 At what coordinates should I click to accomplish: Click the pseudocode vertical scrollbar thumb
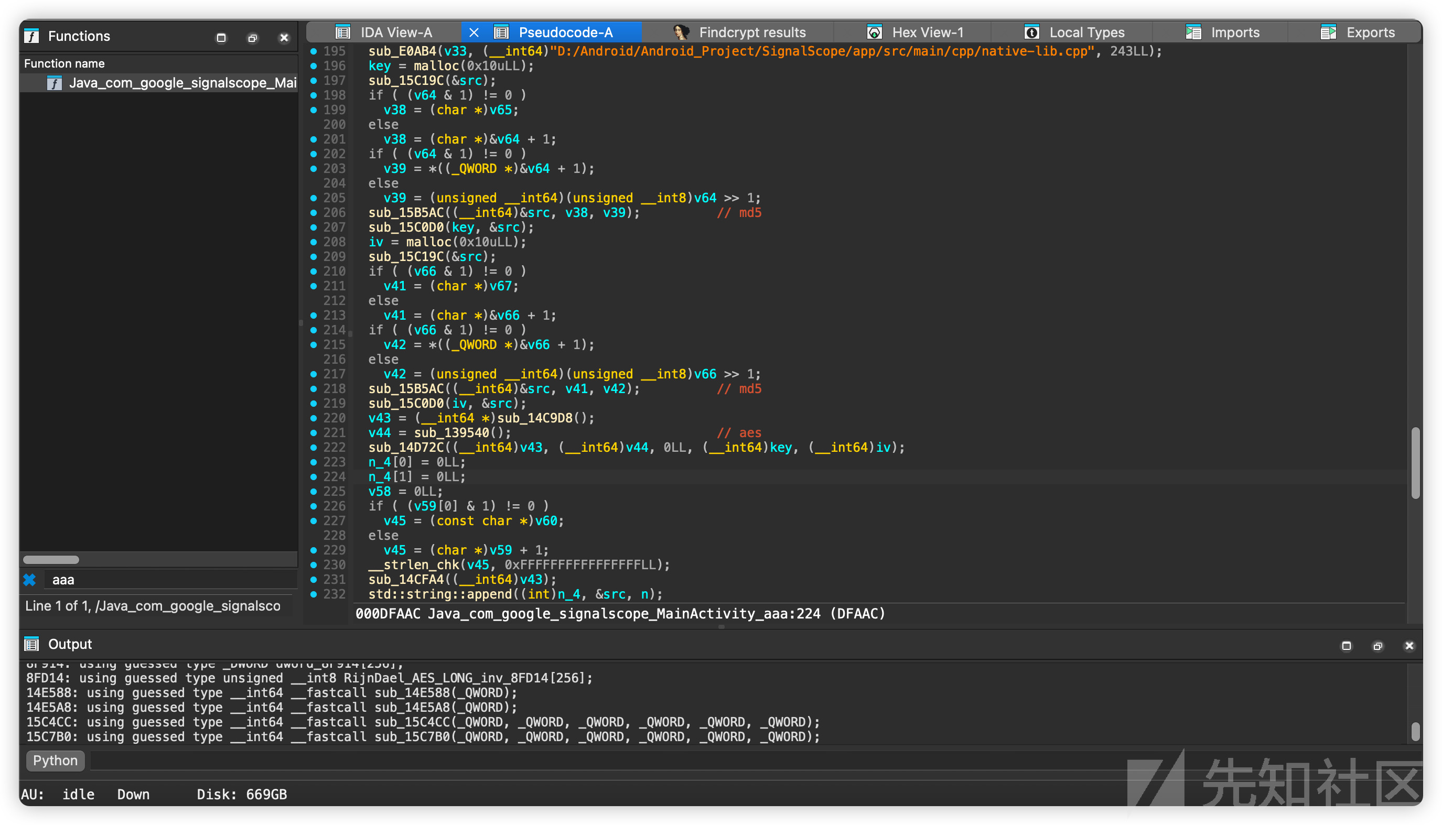pos(1415,463)
